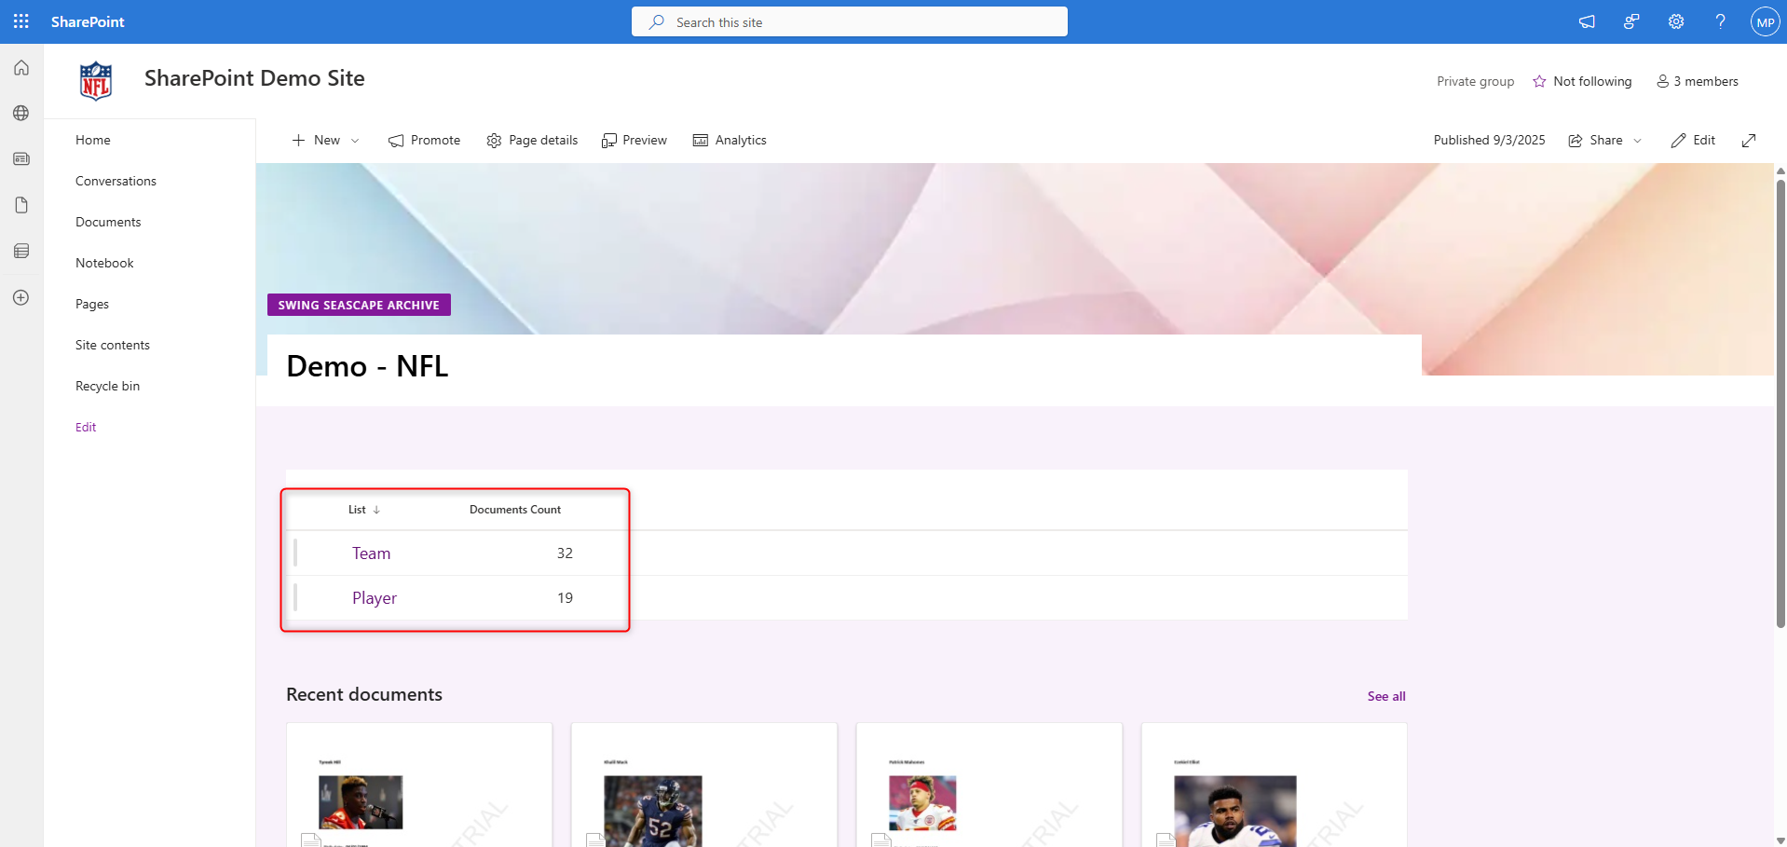Click the page vertical scrollbar
This screenshot has width=1787, height=847.
pos(1780,401)
